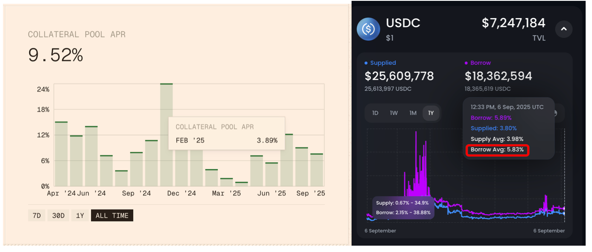Click the $7,247,184 TVL value
Viewport: 592px width, 252px height.
pos(513,23)
